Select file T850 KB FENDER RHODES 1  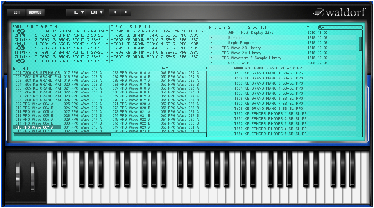click(270, 114)
